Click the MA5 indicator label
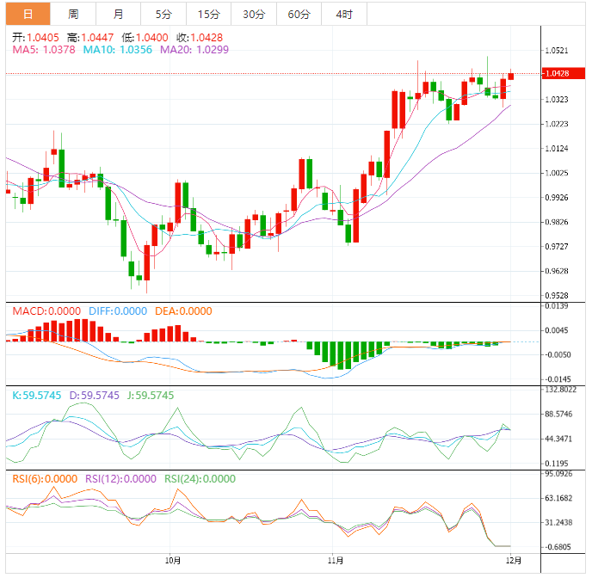 [x=43, y=51]
